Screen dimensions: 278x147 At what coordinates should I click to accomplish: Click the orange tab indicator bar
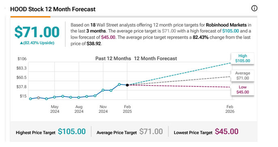(x=30, y=17)
